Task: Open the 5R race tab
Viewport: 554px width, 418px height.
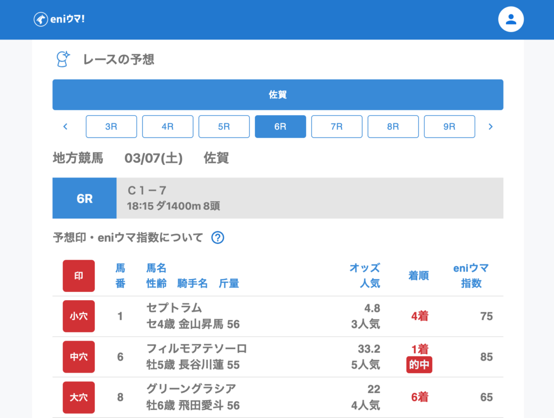Action: (x=224, y=127)
